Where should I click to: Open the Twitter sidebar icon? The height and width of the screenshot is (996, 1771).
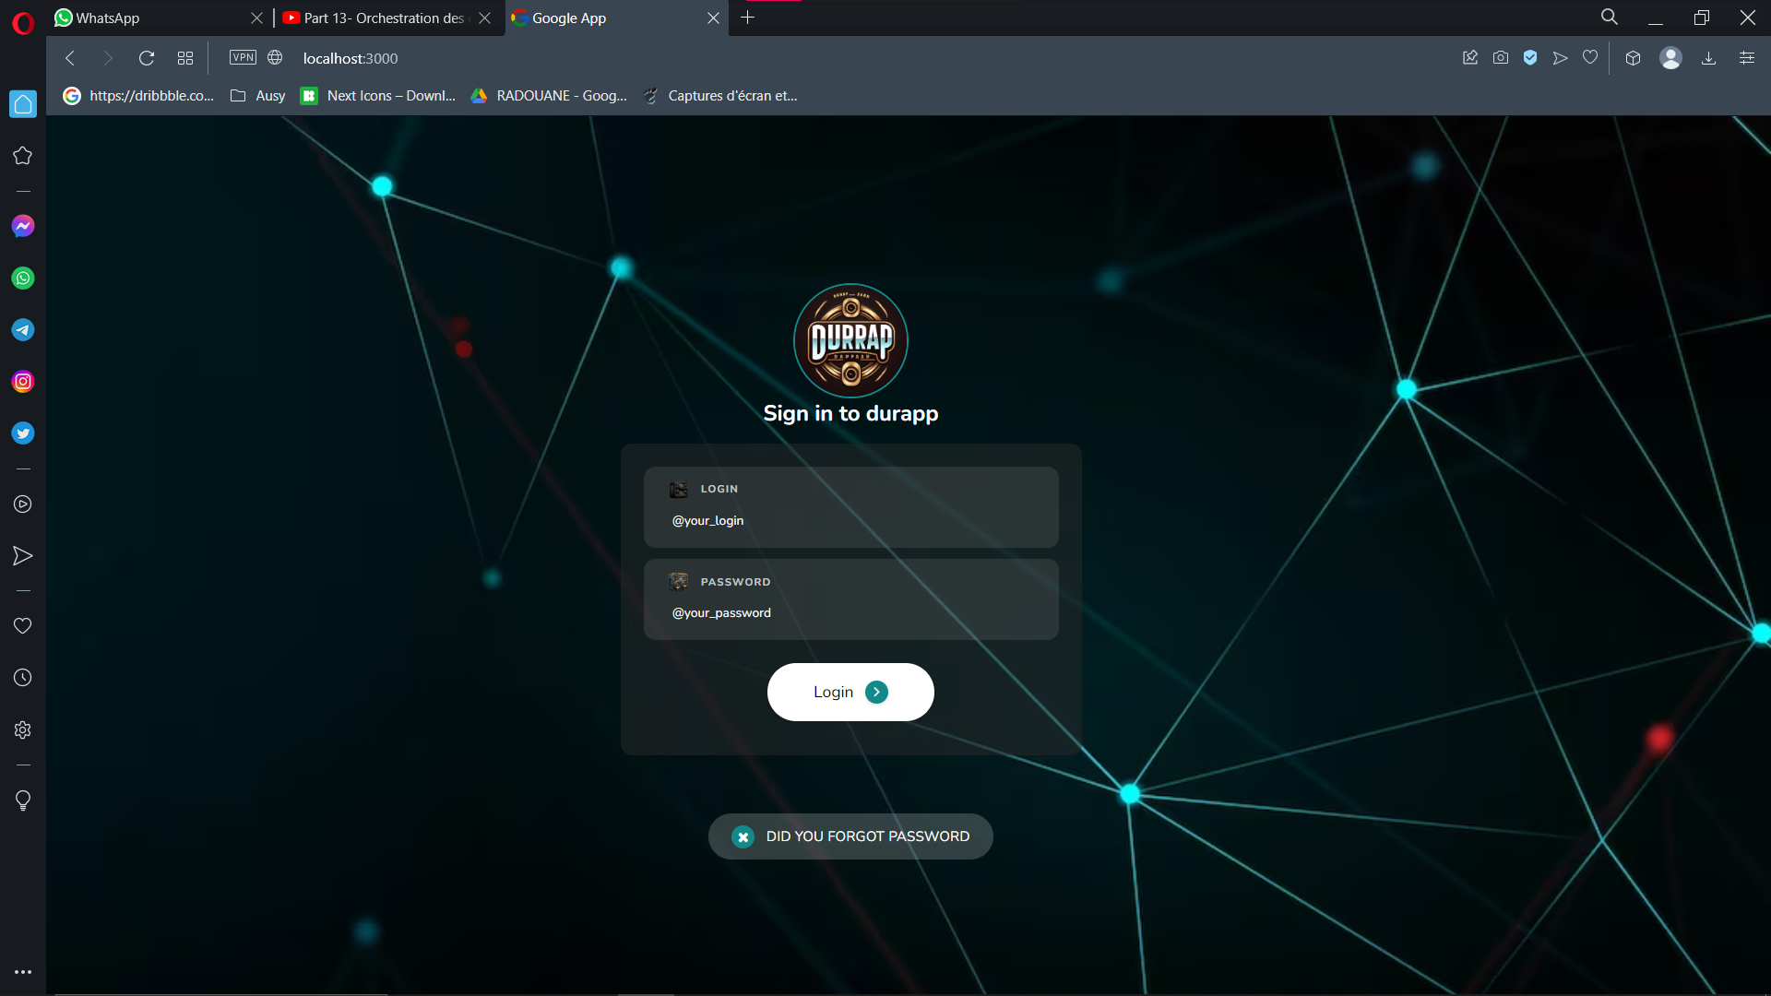pos(23,433)
